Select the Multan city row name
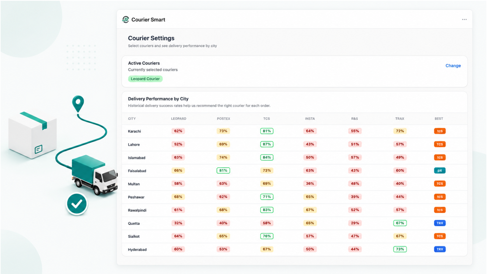Screen dimensions: 487x274 (134, 184)
